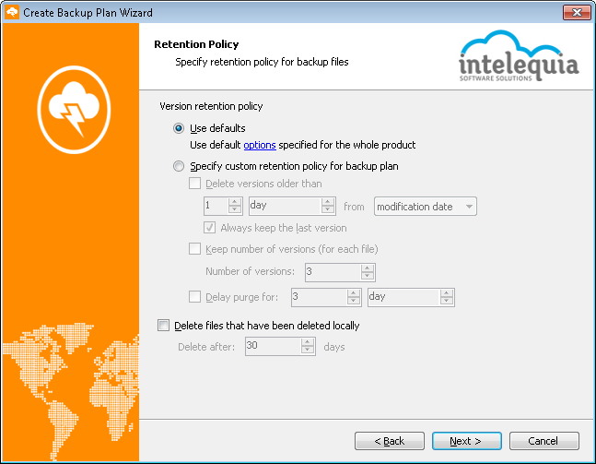Enable Delete versions older than checkbox
This screenshot has height=464, width=596.
(x=195, y=184)
